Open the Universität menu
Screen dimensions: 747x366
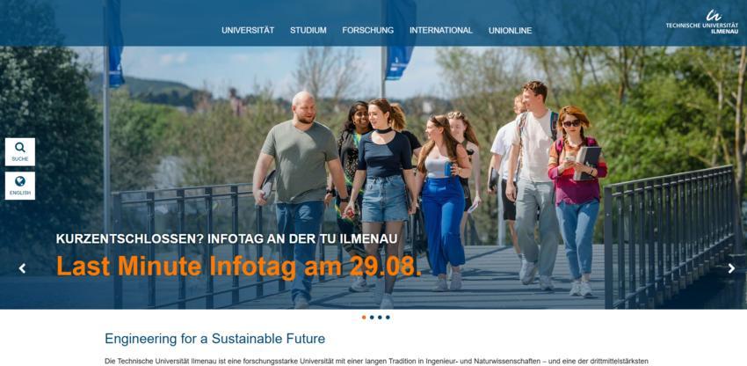tap(248, 30)
